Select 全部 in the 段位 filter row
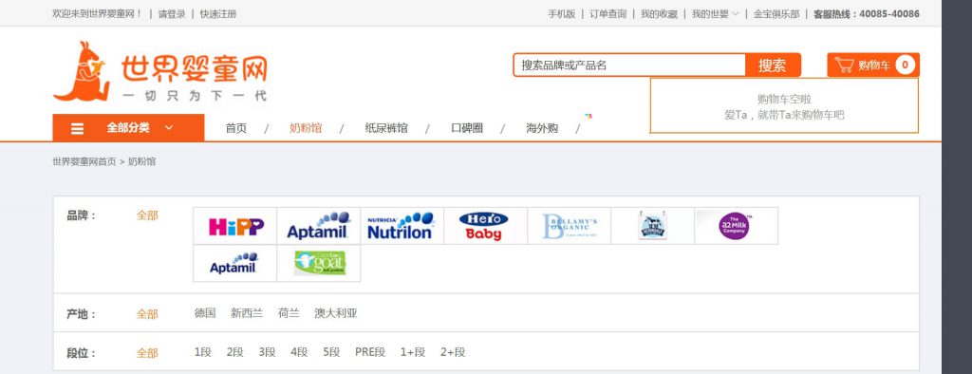Image resolution: width=972 pixels, height=374 pixels. pos(147,353)
